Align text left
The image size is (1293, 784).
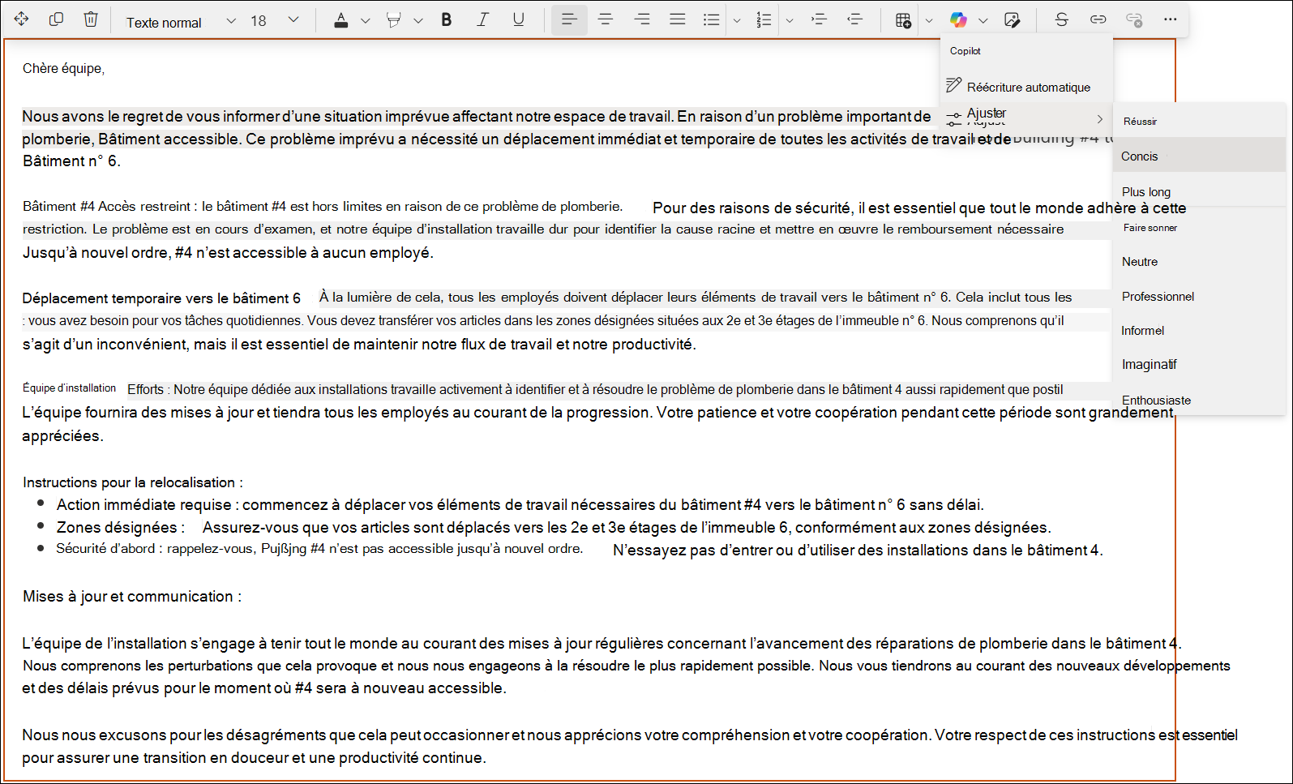click(x=569, y=19)
